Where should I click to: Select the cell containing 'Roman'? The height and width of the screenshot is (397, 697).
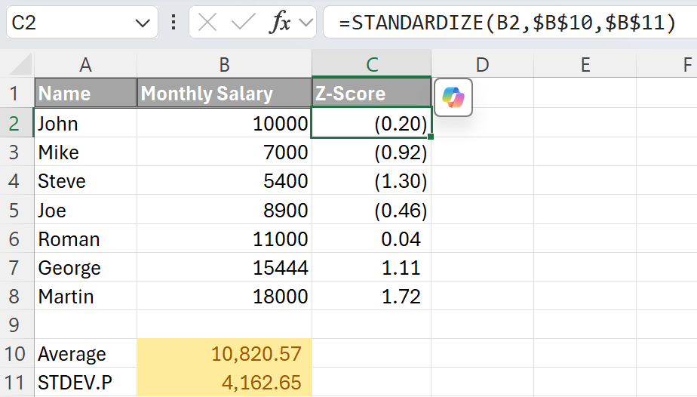85,239
